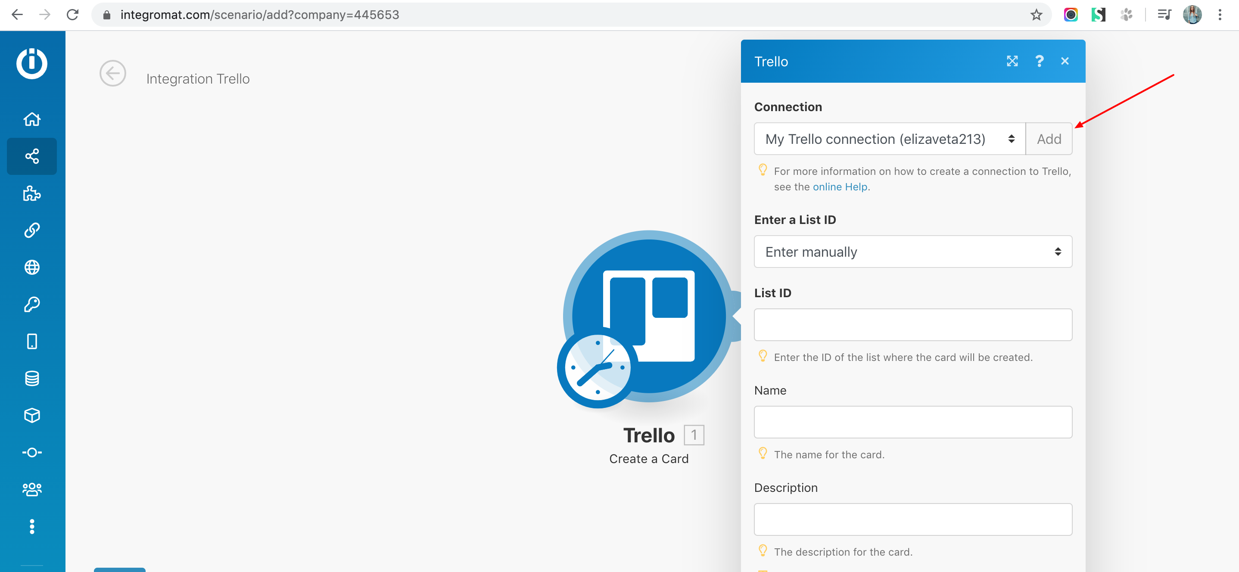This screenshot has width=1239, height=572.
Task: Open the Scenarios share icon in sidebar
Action: click(32, 156)
